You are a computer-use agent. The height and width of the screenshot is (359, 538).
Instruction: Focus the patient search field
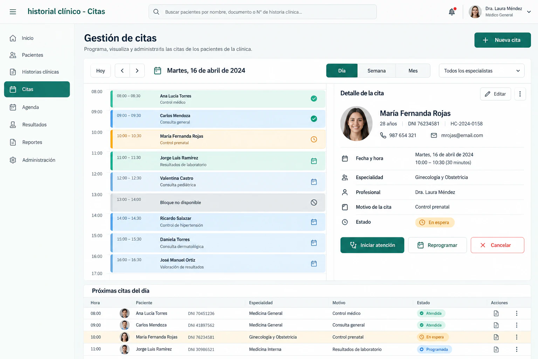point(263,12)
